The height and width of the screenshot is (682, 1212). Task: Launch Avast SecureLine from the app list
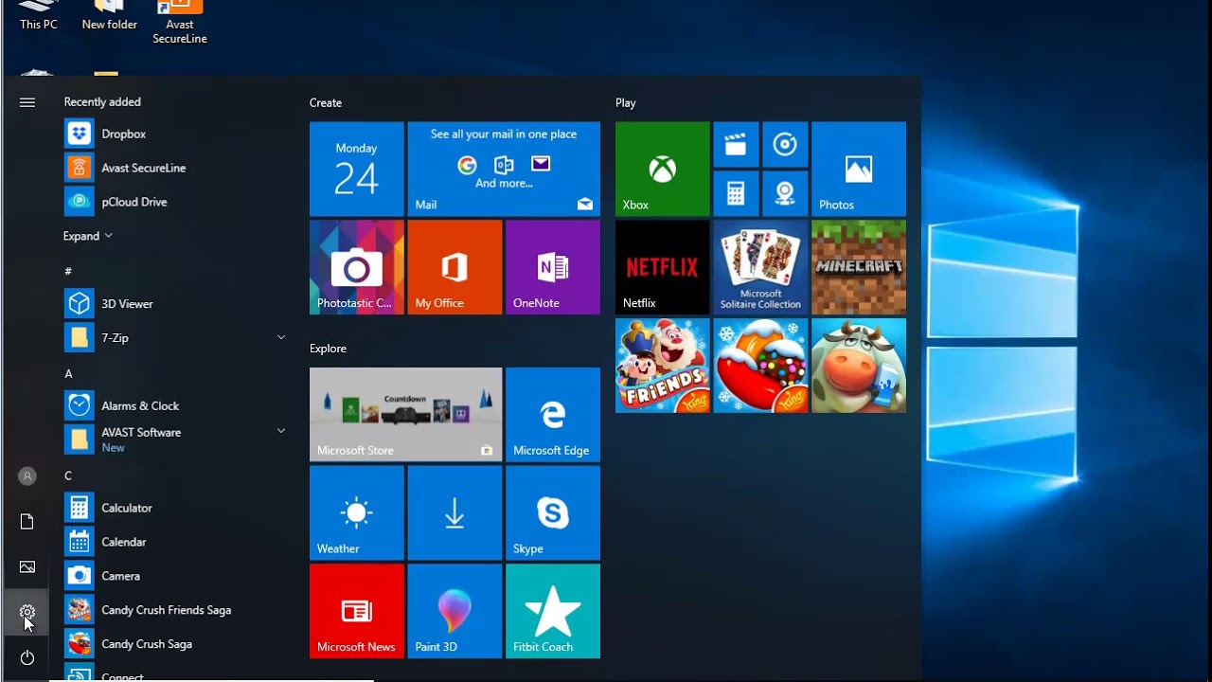click(175, 168)
